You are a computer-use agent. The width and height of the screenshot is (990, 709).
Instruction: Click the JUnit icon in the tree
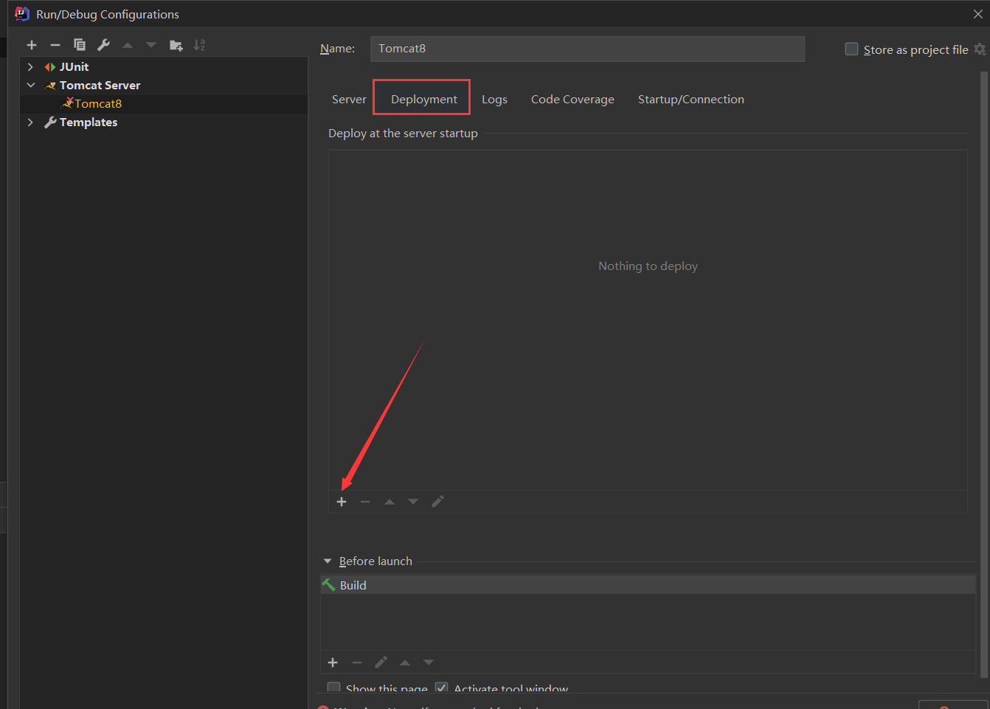50,67
